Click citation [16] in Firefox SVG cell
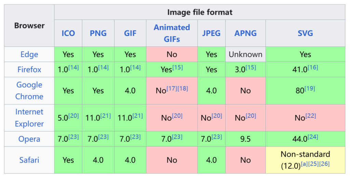Screen dimensions: 350x177 click(x=313, y=67)
